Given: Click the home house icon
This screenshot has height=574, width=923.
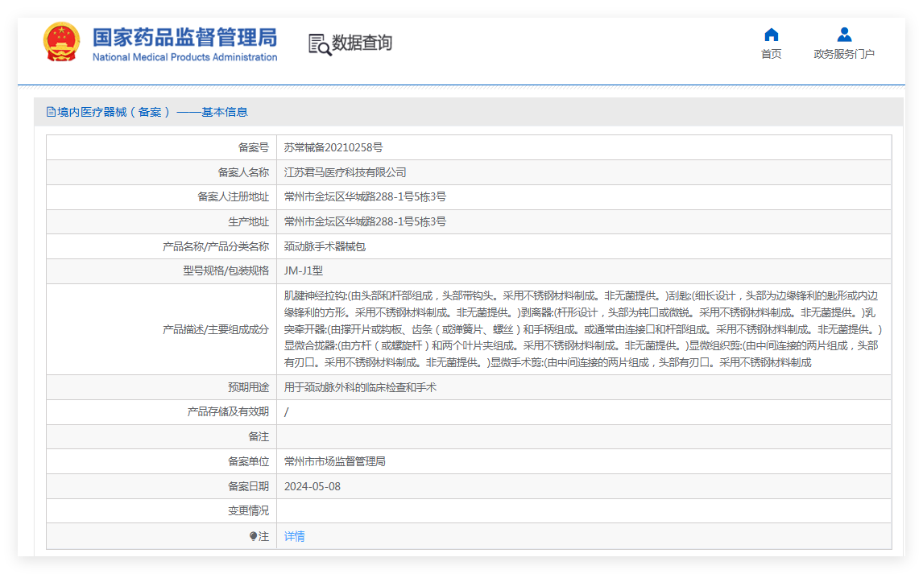Looking at the screenshot, I should [x=771, y=35].
